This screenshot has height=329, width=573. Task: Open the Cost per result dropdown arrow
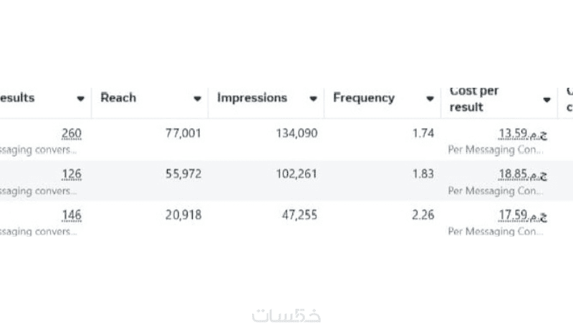pyautogui.click(x=546, y=100)
